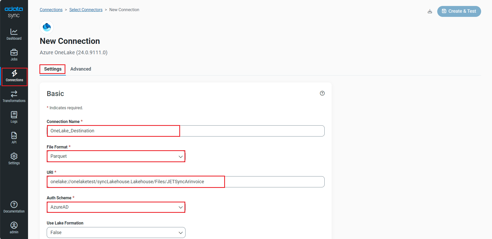Open Documentation help in the sidebar
492x239 pixels.
[x=14, y=207]
